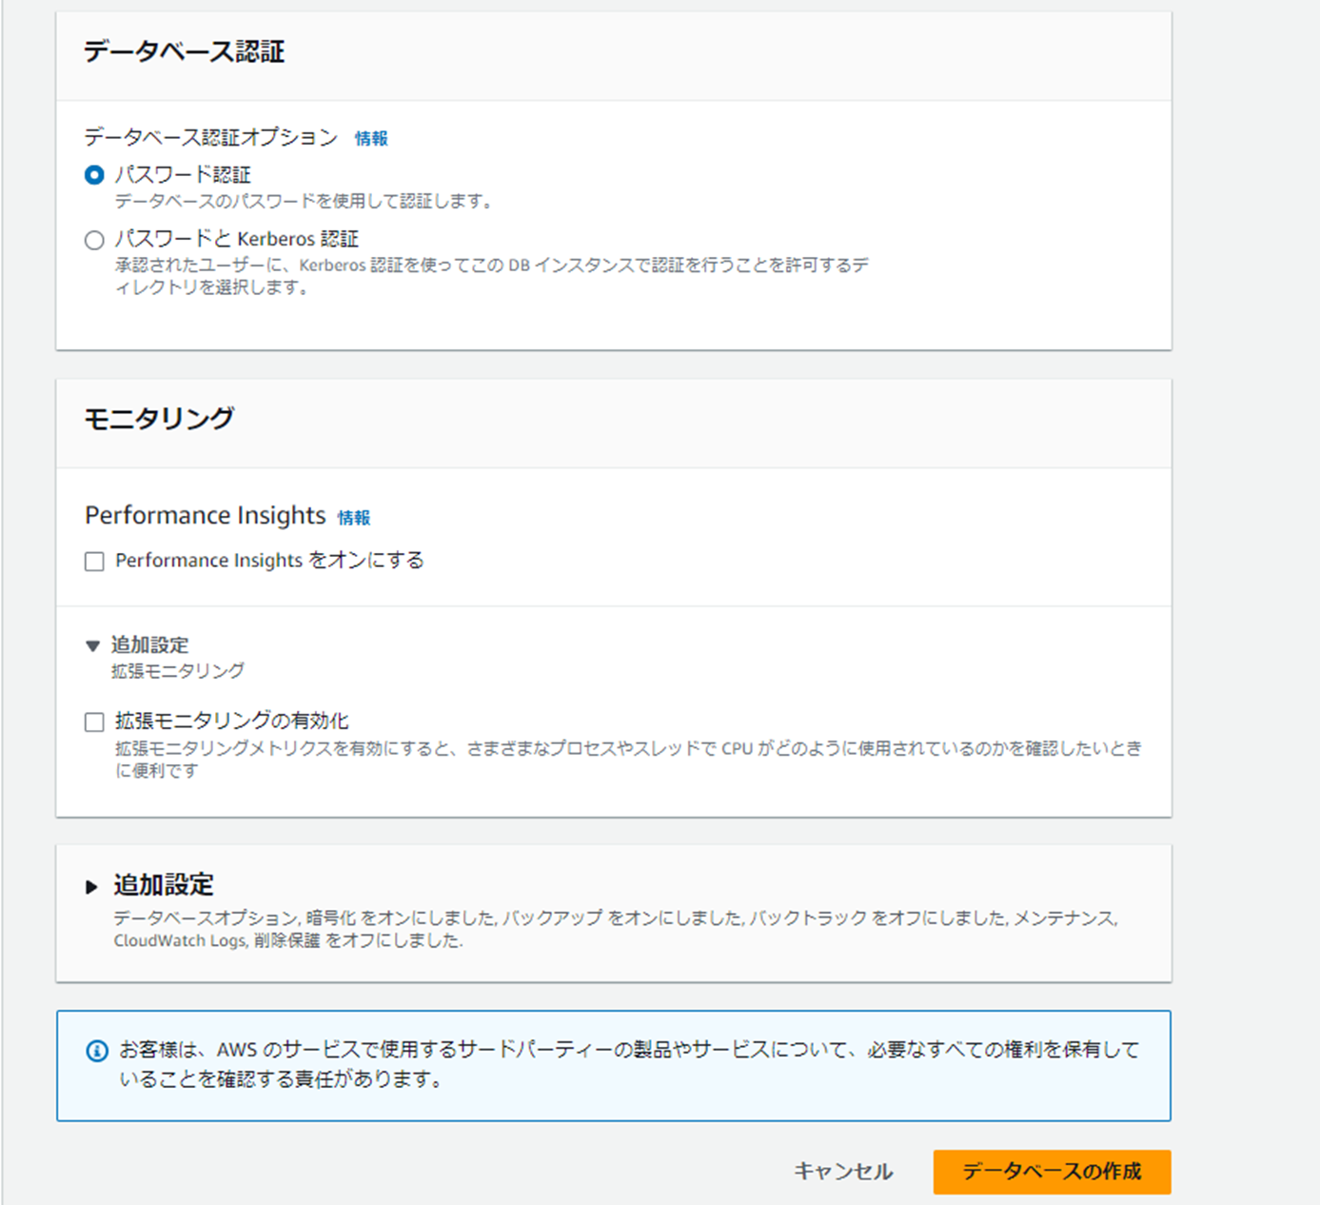The height and width of the screenshot is (1205, 1320).
Task: Click the キャンセル button
Action: coord(843,1172)
